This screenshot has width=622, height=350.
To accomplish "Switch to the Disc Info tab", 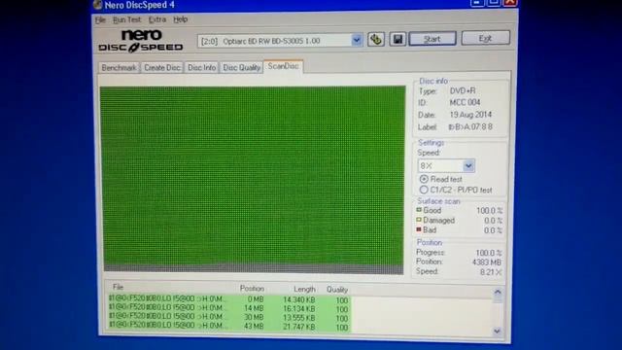I will tap(201, 67).
